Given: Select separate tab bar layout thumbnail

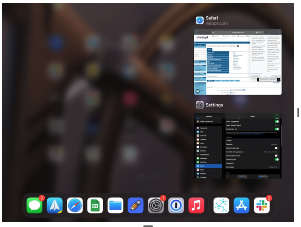Looking at the screenshot, I should pos(242,177).
